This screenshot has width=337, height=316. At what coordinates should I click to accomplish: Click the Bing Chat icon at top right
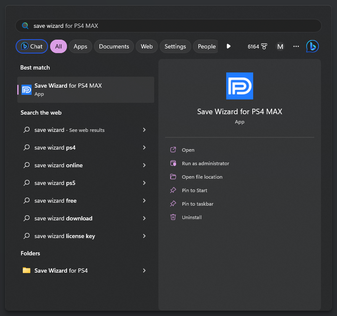[x=312, y=46]
